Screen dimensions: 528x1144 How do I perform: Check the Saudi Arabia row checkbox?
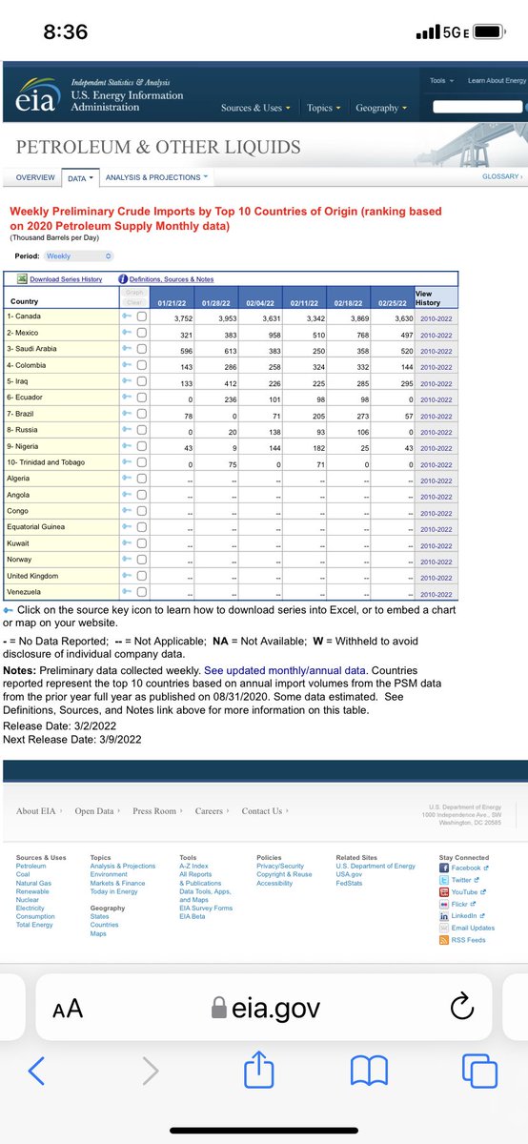pyautogui.click(x=141, y=349)
